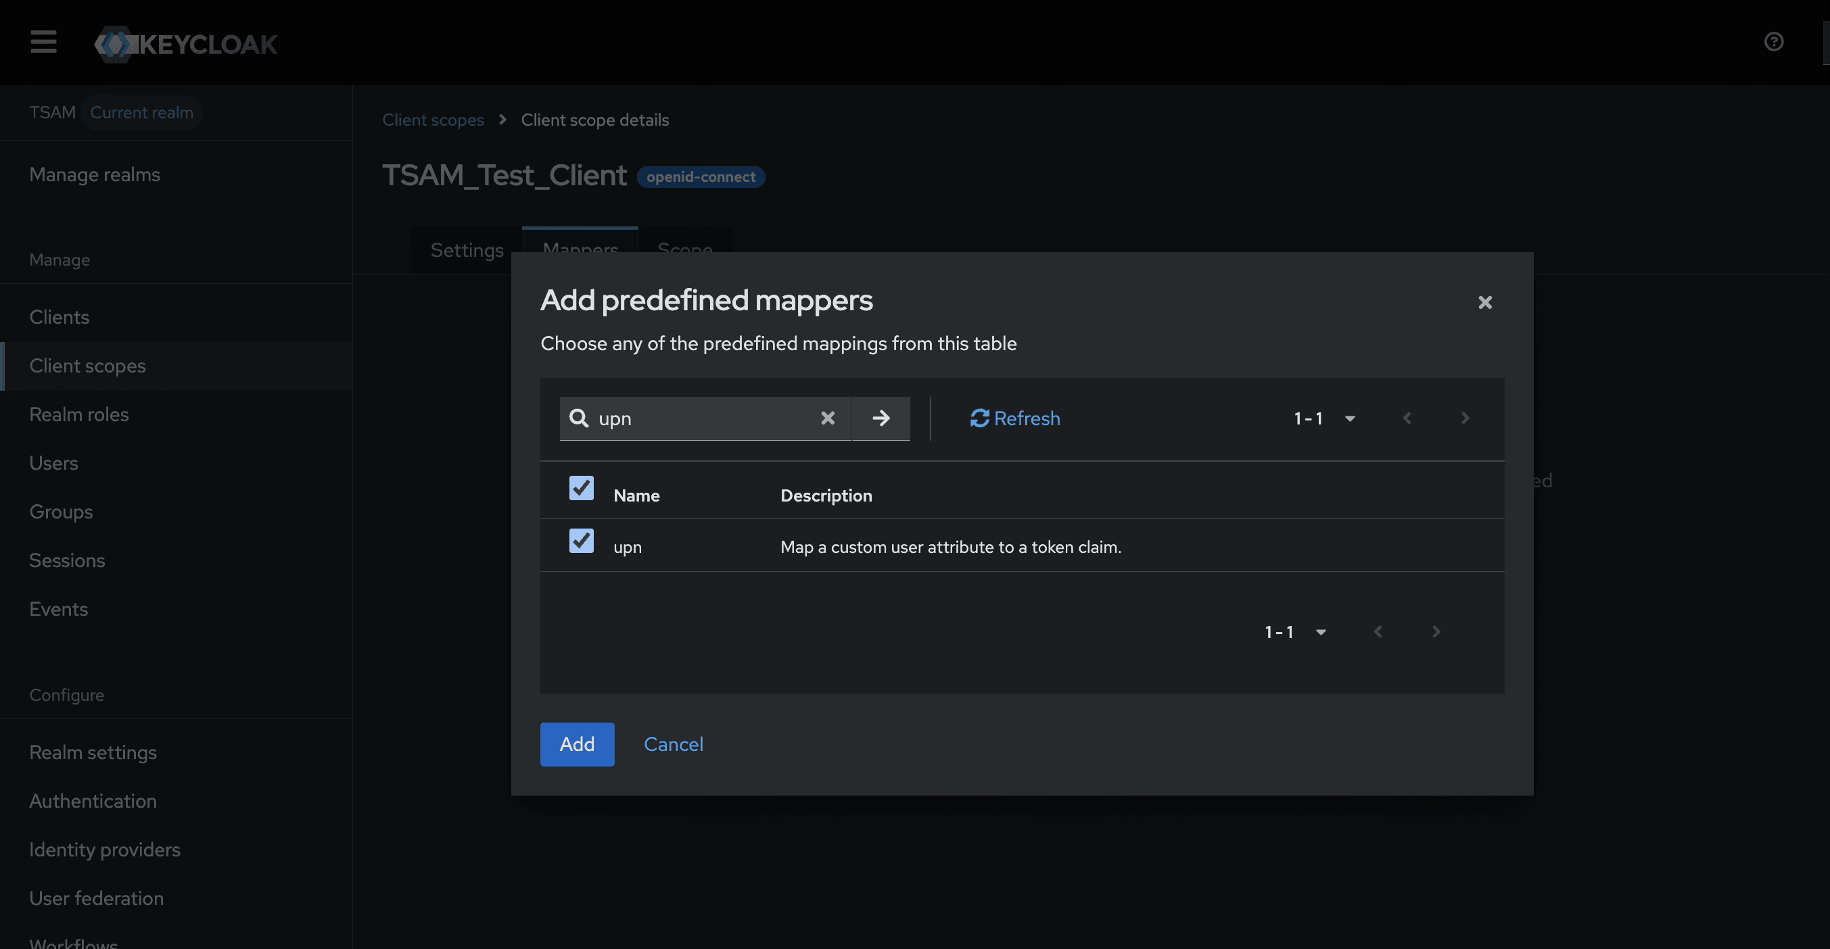Click the Description column header
Viewport: 1830px width, 949px height.
click(826, 495)
